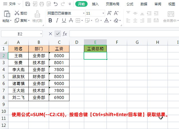Open the font size dropdown
Image resolution: width=179 pixels, height=129 pixels.
(x=103, y=13)
